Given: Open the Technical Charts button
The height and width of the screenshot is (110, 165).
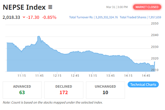Looking at the screenshot, I should click(x=143, y=84).
